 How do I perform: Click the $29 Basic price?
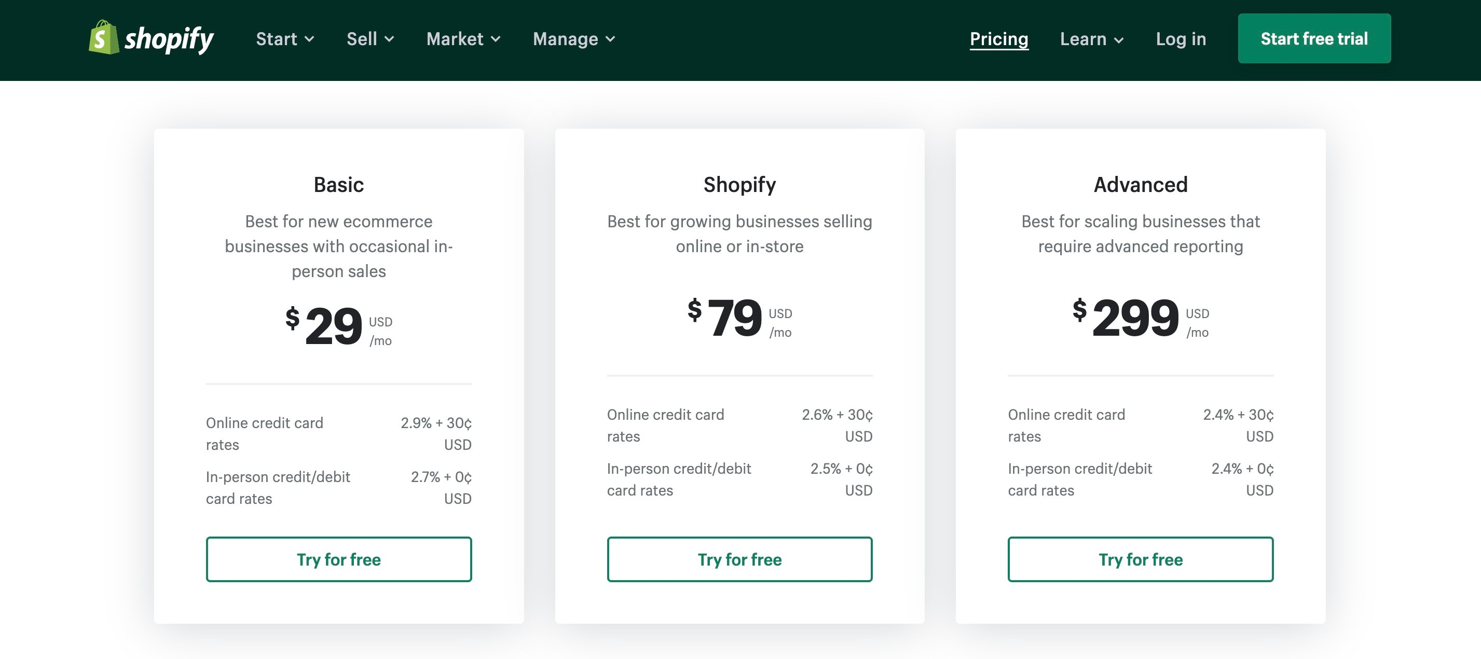(x=339, y=326)
